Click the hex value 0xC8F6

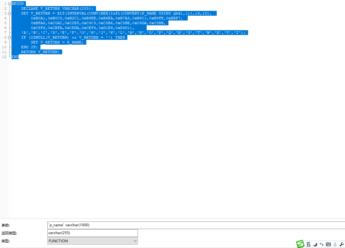pos(38,28)
